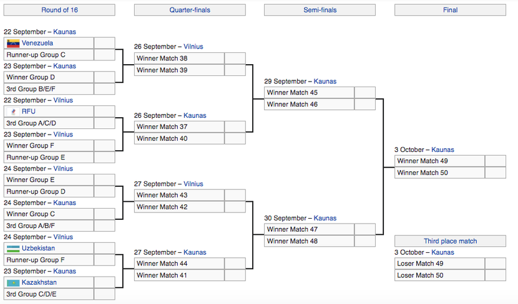Open Kaunas link for 29 September semi-final
518x304 pixels.
pyautogui.click(x=325, y=81)
